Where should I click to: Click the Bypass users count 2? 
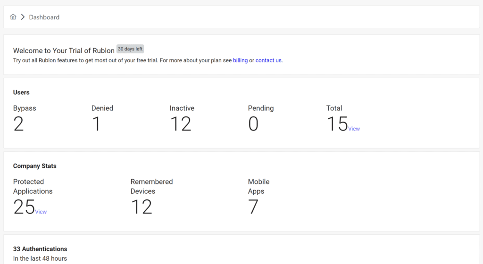click(x=18, y=124)
